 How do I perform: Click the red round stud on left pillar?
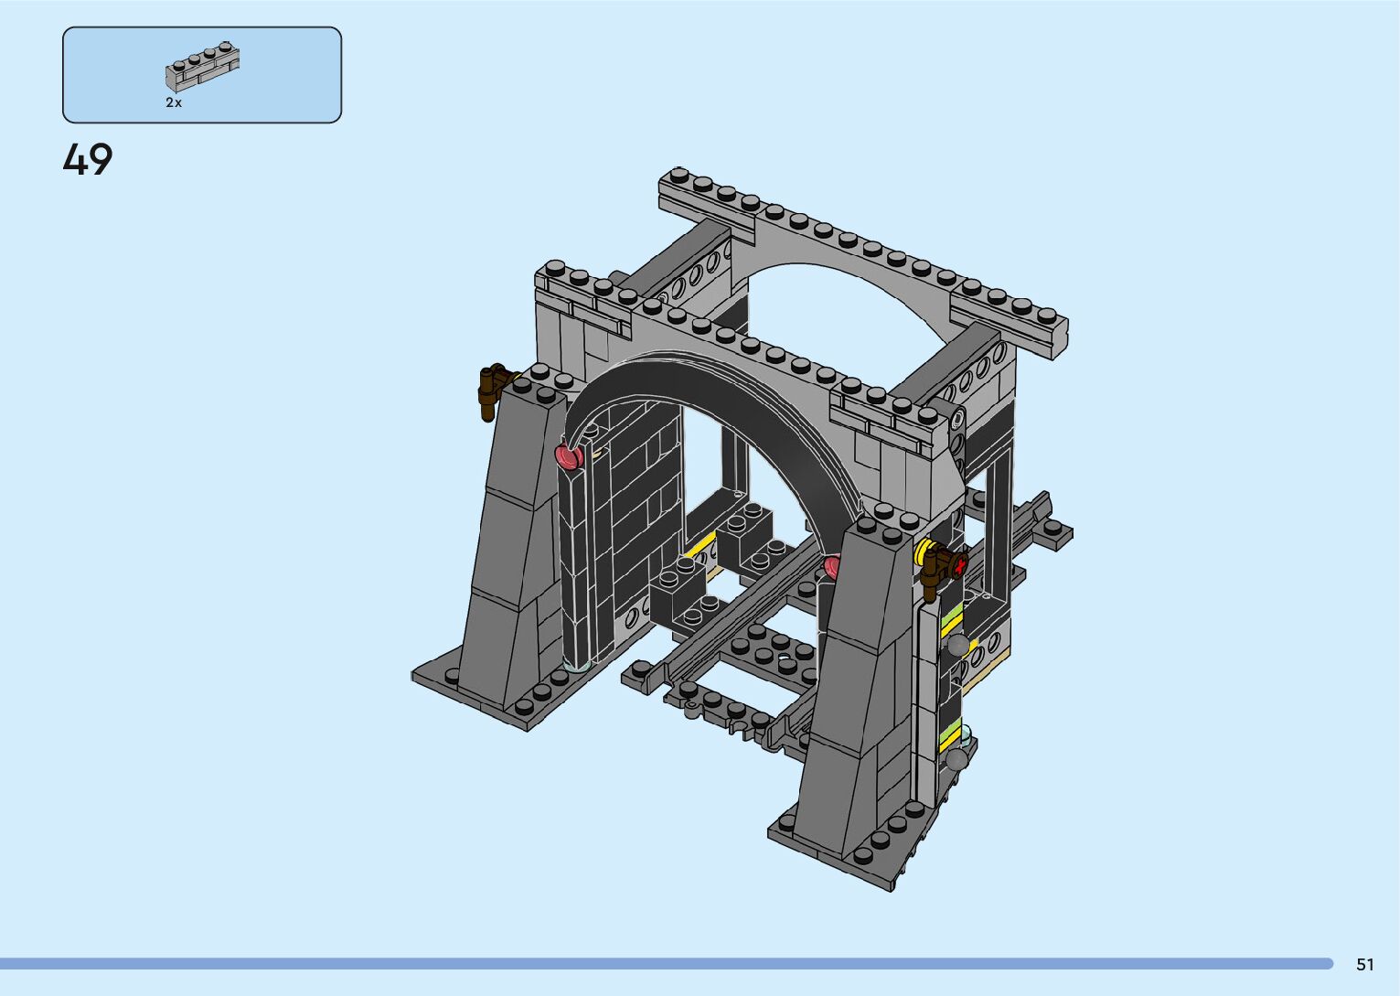(568, 456)
